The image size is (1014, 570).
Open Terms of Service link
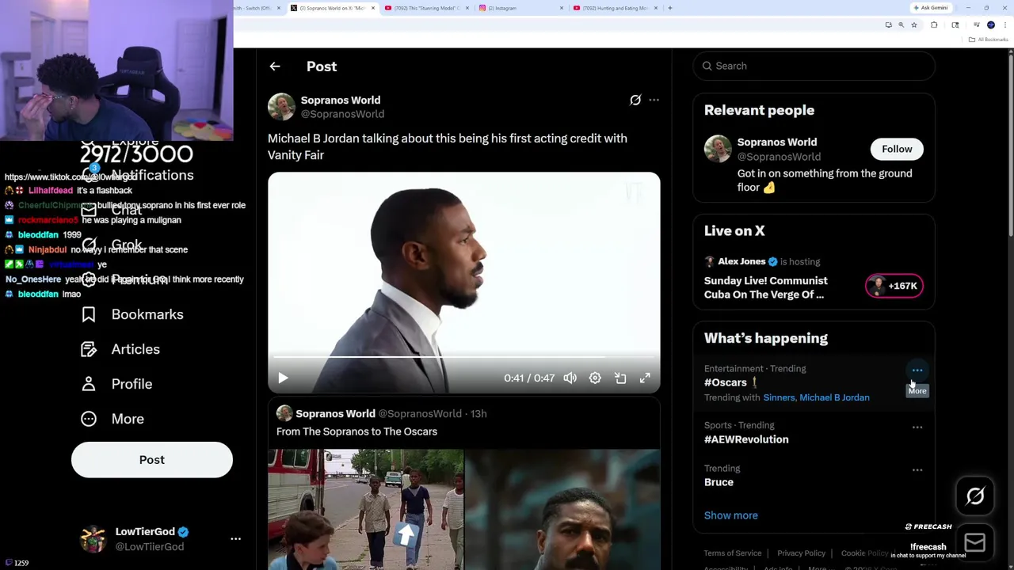tap(733, 553)
